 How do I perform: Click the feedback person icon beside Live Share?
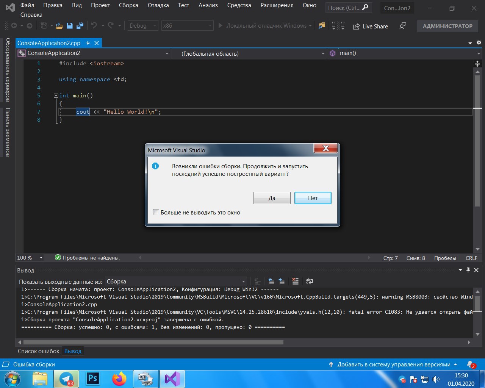point(403,26)
